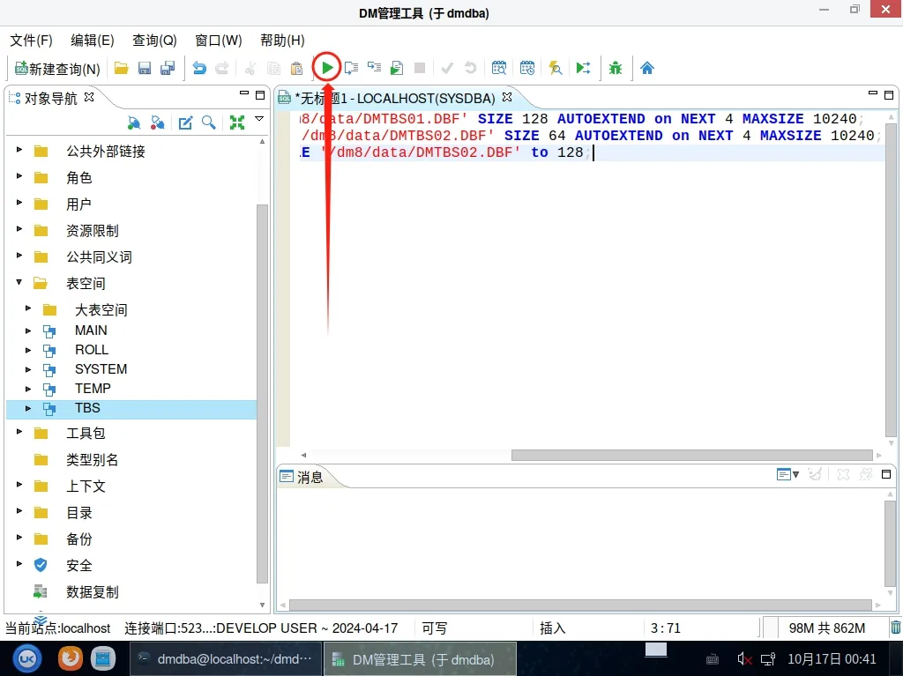903x676 pixels.
Task: Open the object navigator view menu triangle
Action: (259, 119)
